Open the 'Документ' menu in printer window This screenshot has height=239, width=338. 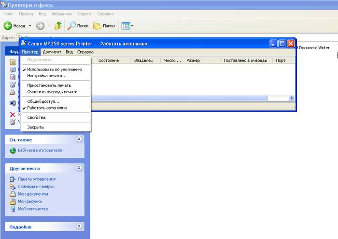coord(52,52)
